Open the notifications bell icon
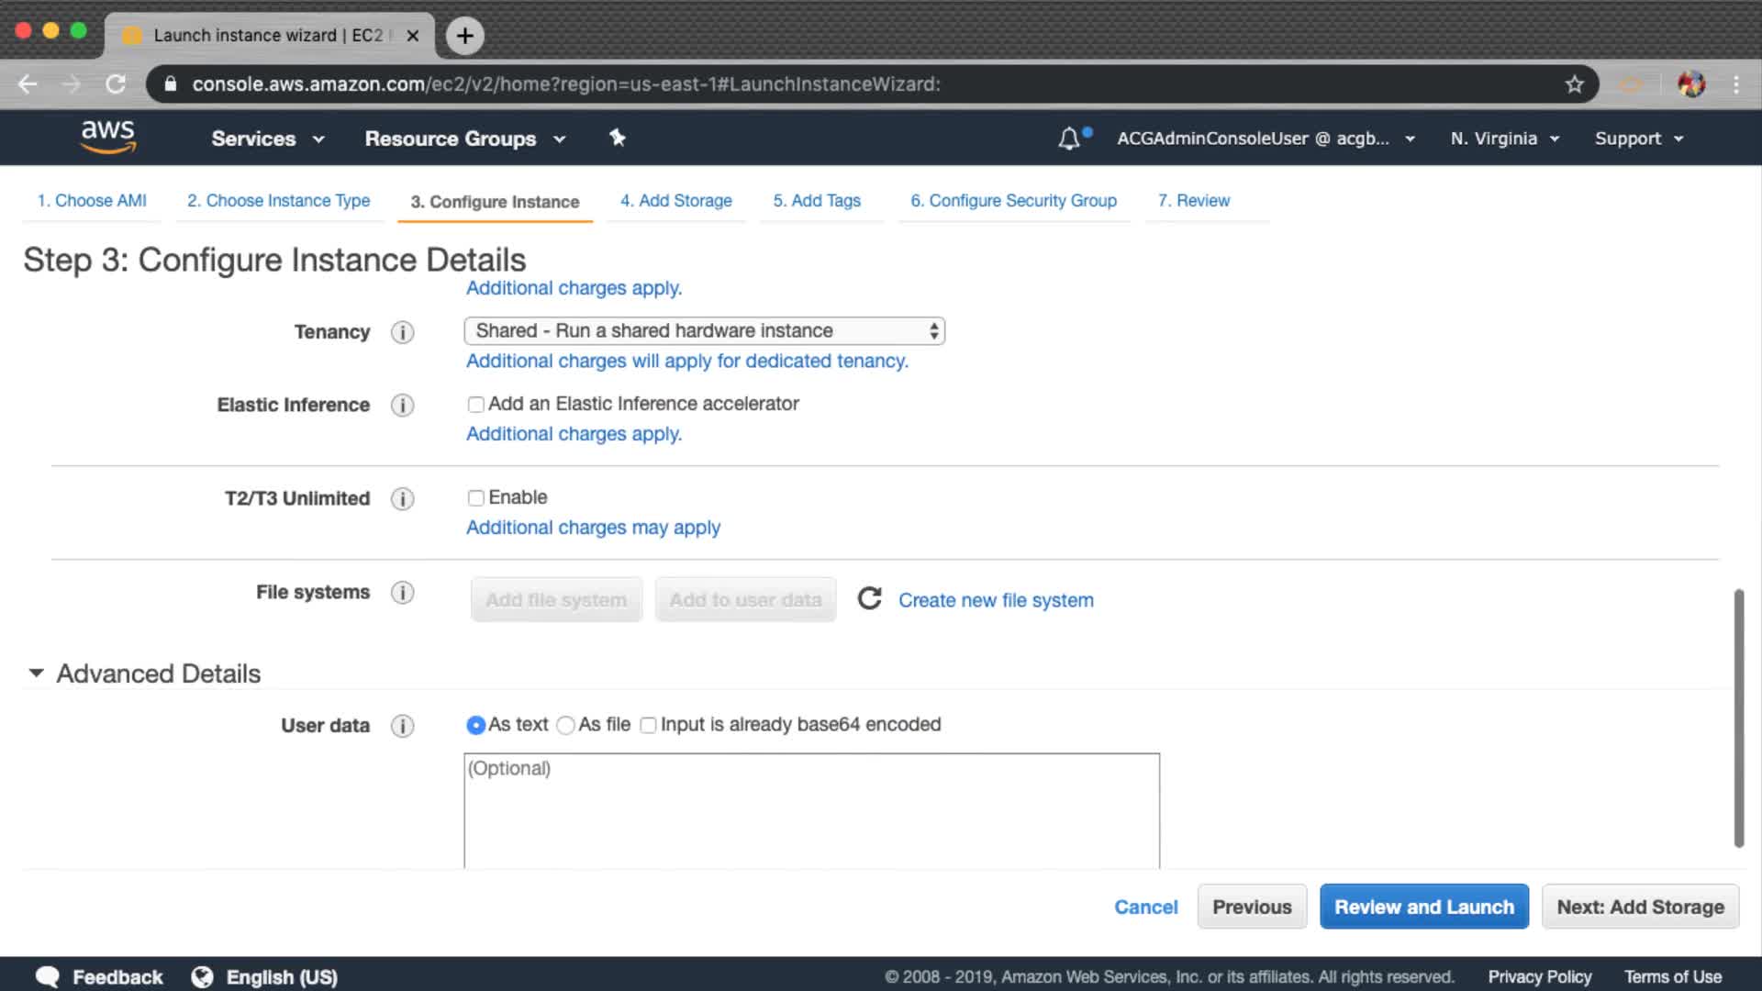This screenshot has height=991, width=1762. point(1069,139)
